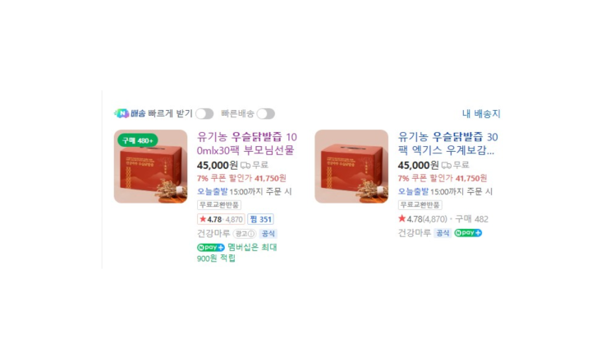Click first product's 무료교환반품 tag
Image resolution: width=610 pixels, height=343 pixels.
[219, 205]
